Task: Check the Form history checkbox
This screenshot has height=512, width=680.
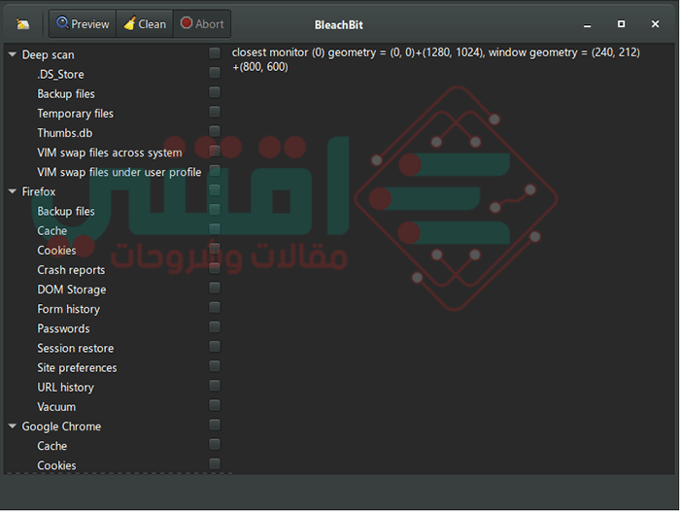Action: pyautogui.click(x=215, y=307)
